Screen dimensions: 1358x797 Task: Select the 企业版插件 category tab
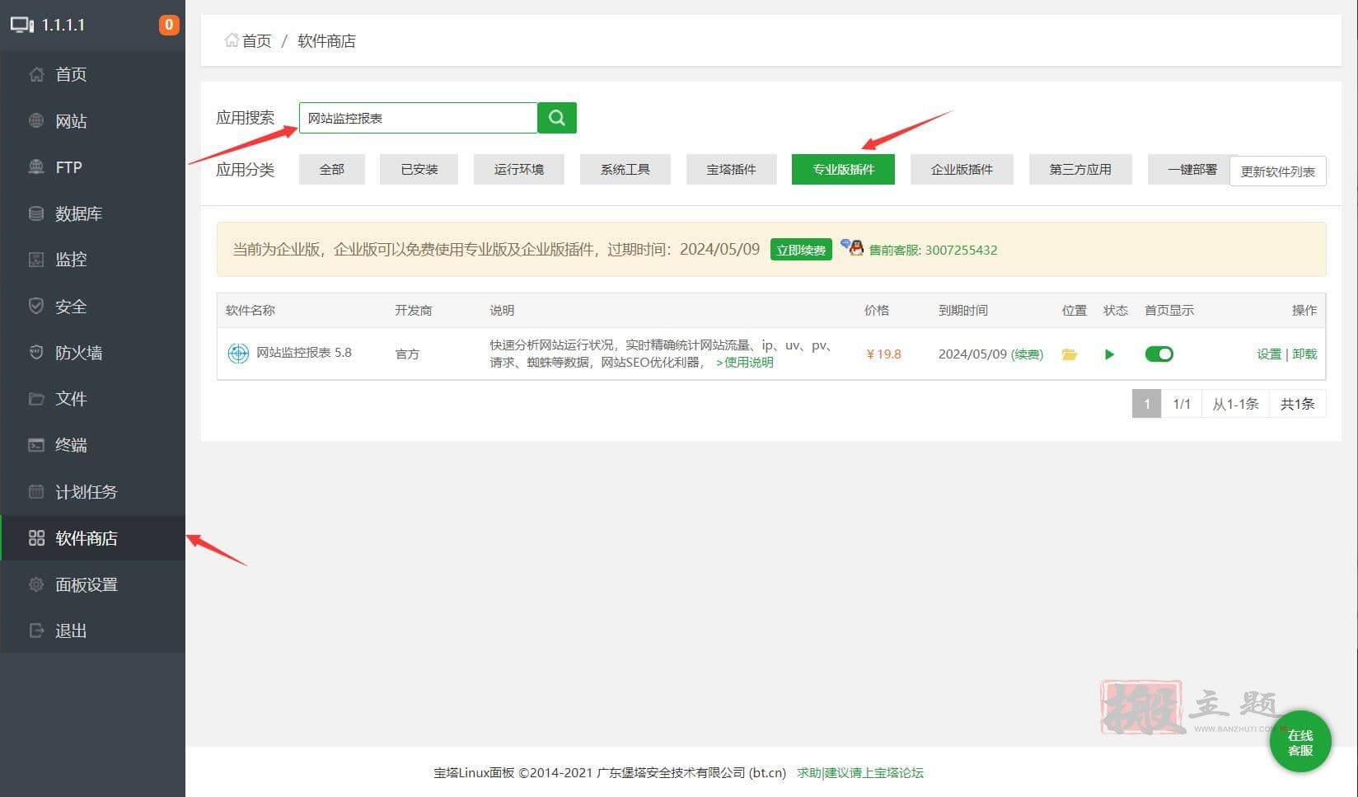coord(962,169)
